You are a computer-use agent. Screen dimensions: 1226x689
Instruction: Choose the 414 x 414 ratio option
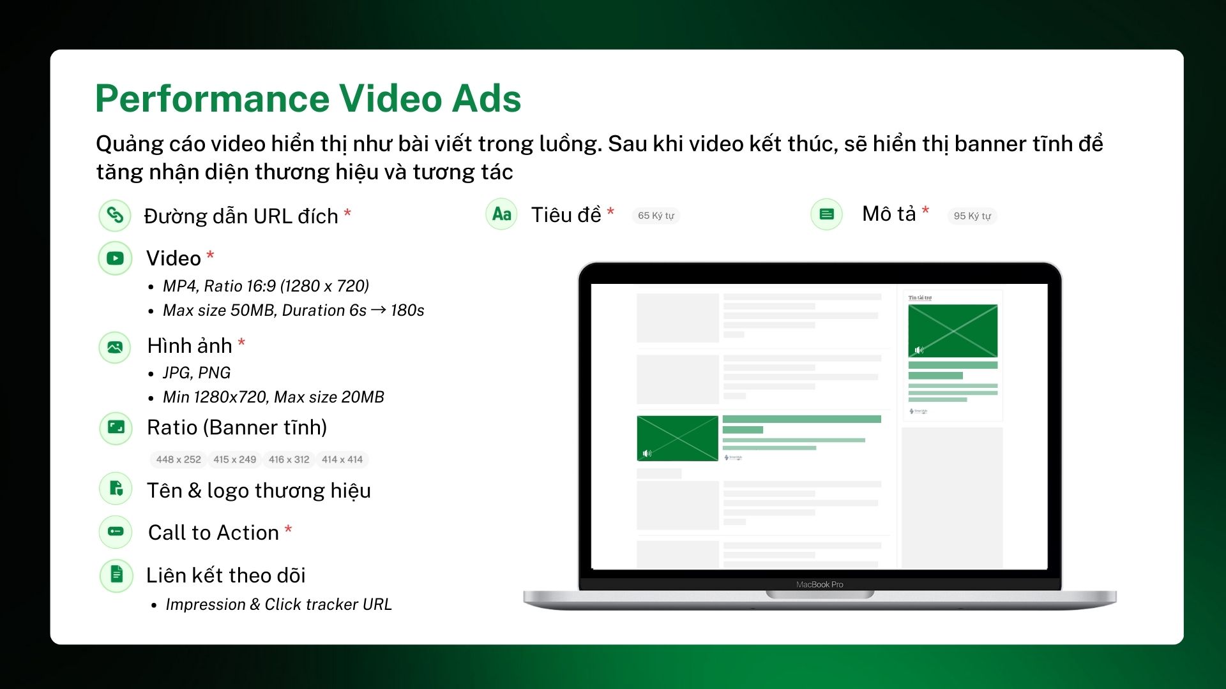pyautogui.click(x=342, y=459)
